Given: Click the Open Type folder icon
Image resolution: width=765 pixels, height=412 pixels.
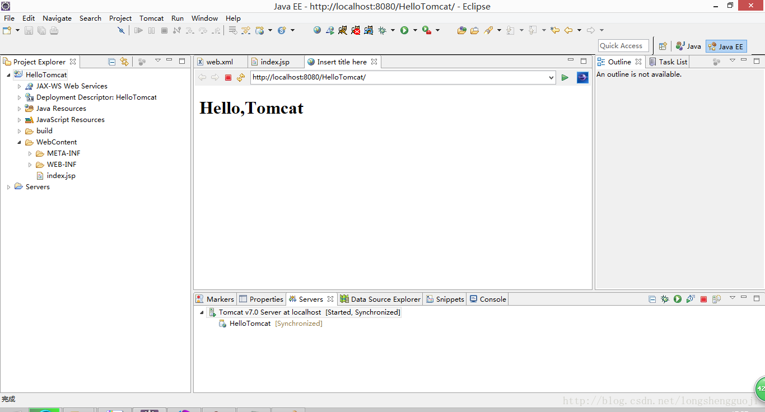Looking at the screenshot, I should coord(461,30).
